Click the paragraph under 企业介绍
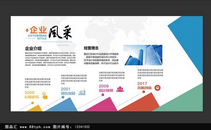Screen dimensions: 211x130 coord(50,59)
